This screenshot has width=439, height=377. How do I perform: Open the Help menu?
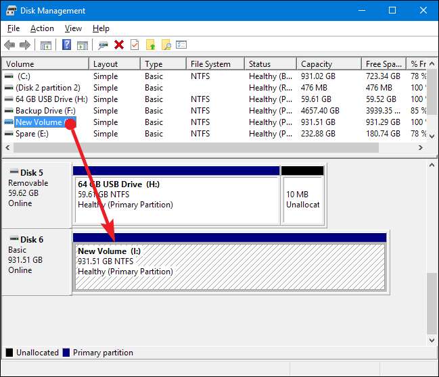click(101, 28)
